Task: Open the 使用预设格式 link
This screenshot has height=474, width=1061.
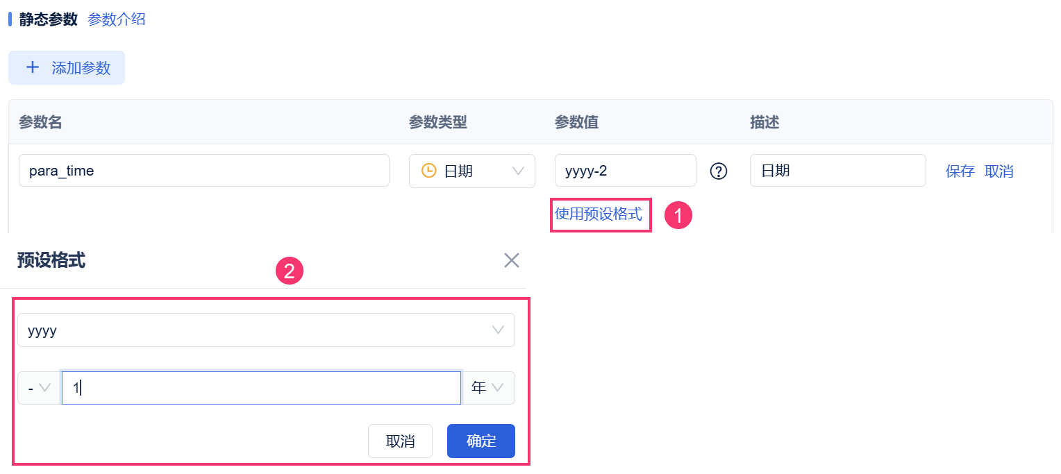Action: point(599,214)
